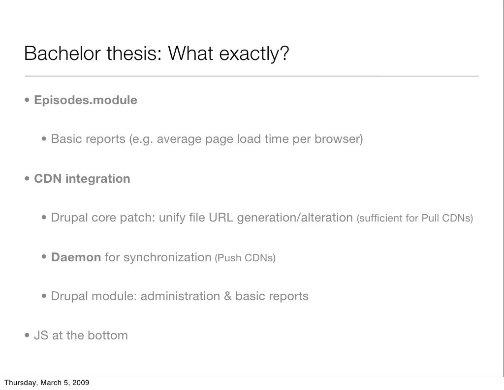Click the bullet dot before Daemon
The width and height of the screenshot is (504, 390).
(x=44, y=257)
